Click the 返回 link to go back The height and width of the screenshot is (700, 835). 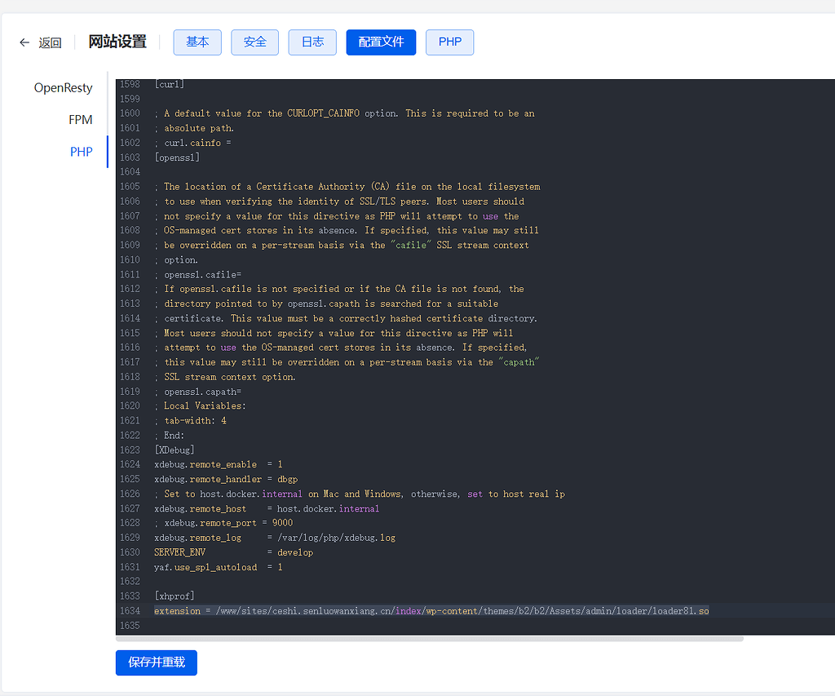pyautogui.click(x=49, y=42)
